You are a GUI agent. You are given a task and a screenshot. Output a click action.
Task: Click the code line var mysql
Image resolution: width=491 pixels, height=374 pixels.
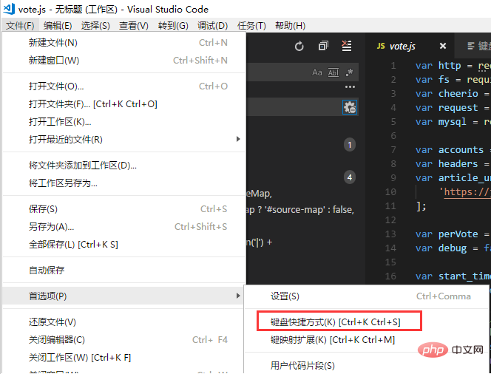click(453, 122)
